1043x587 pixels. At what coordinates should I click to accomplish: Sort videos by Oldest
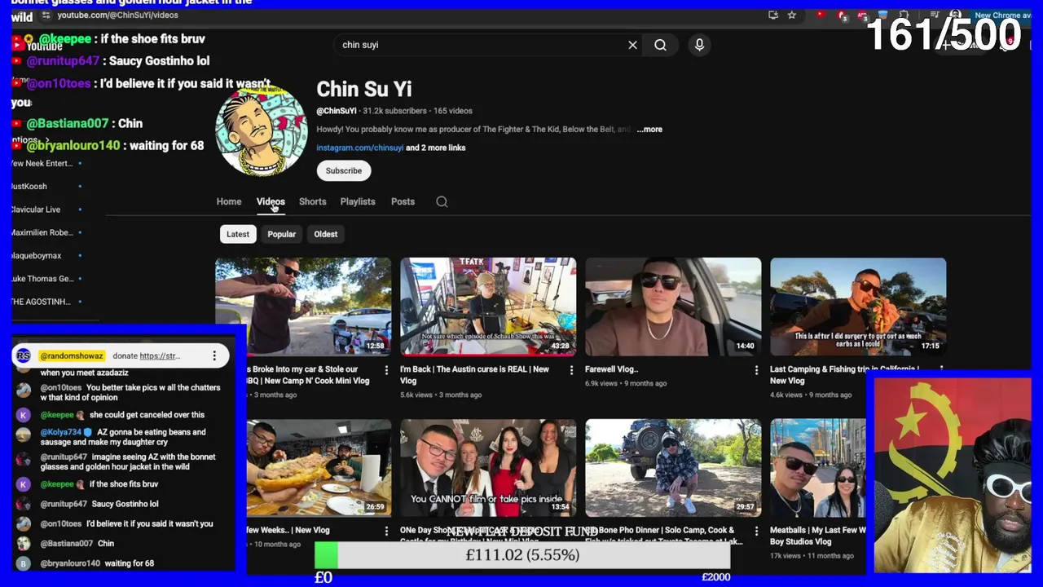[x=326, y=234]
